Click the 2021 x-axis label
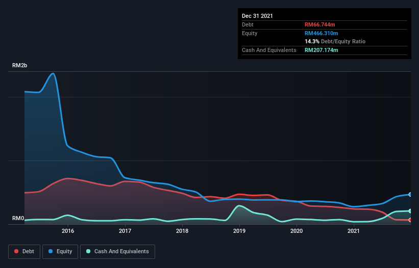Viewport: 419px width, 268px height. pos(354,231)
